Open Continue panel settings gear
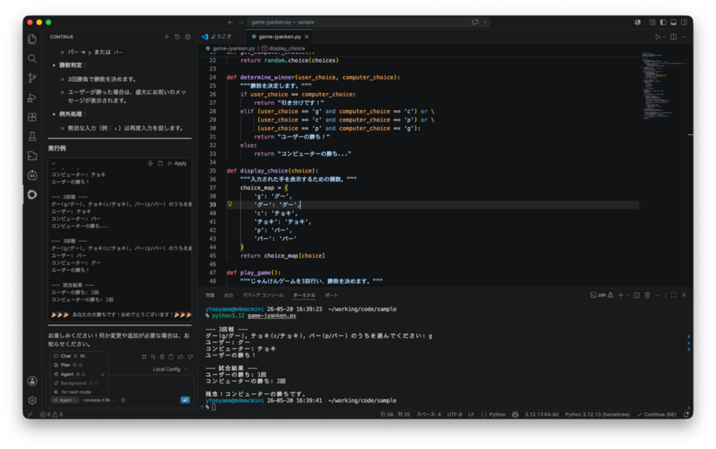716x449 pixels. 187,36
